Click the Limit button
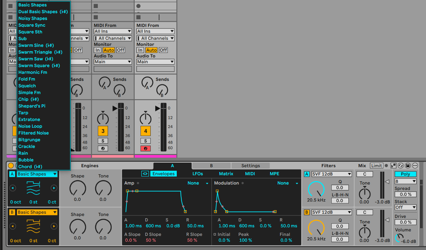This screenshot has height=250, width=426. click(376, 166)
